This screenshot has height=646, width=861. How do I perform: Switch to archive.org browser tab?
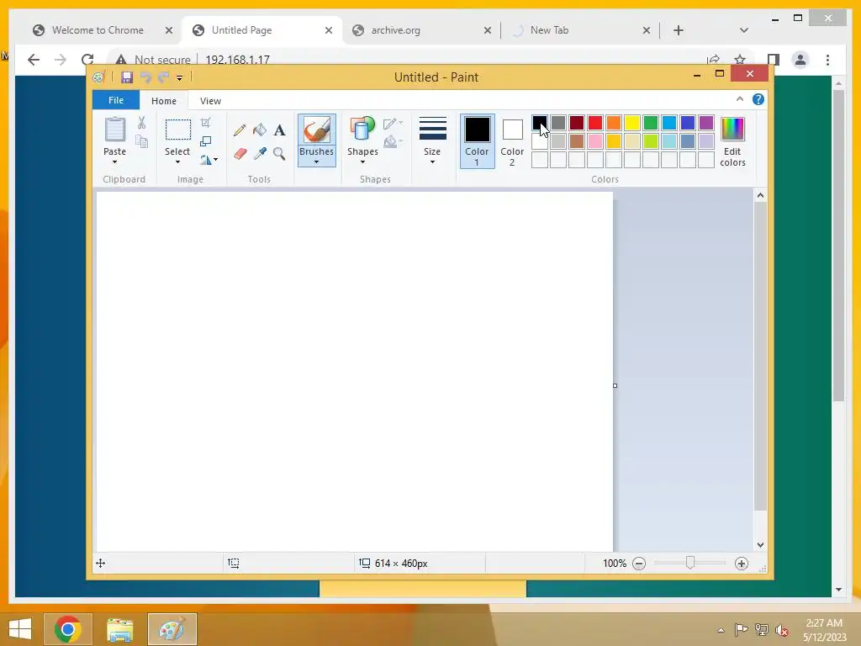pos(396,30)
